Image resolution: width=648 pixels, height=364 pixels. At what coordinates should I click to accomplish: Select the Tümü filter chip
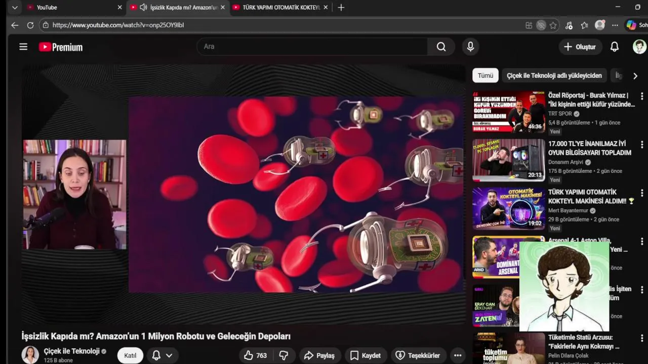click(x=485, y=75)
